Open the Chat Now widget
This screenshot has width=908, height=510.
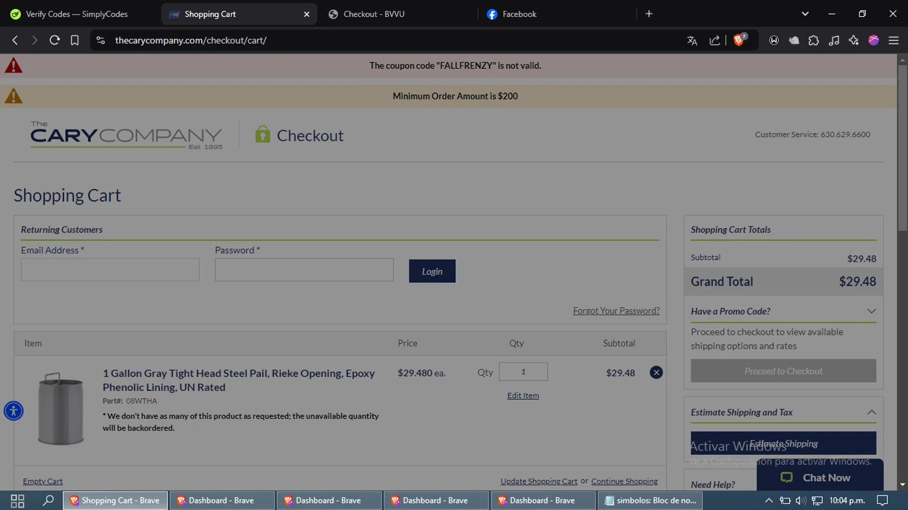(820, 477)
